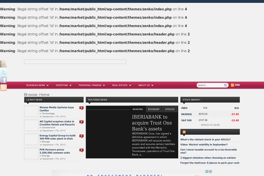Screen dimensions: 264x176
Task: Open the Technology category link under the Wowza story
Action: pyautogui.click(x=48, y=114)
